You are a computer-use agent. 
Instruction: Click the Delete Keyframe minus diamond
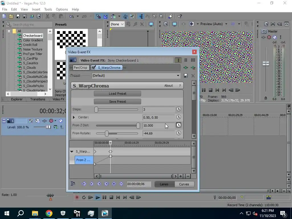click(121, 184)
